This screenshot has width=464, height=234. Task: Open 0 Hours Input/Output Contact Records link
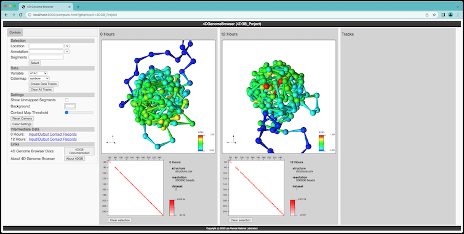pyautogui.click(x=53, y=134)
